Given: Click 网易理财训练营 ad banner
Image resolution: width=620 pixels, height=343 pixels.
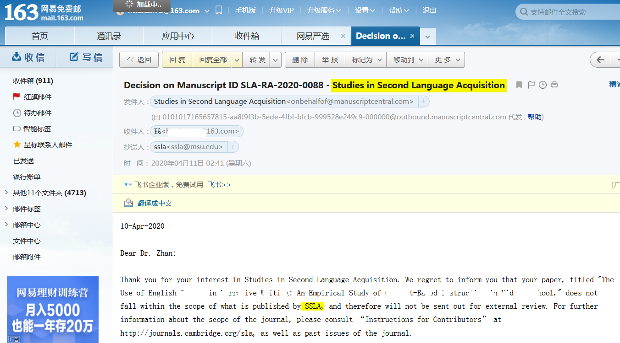Looking at the screenshot, I should (53, 309).
